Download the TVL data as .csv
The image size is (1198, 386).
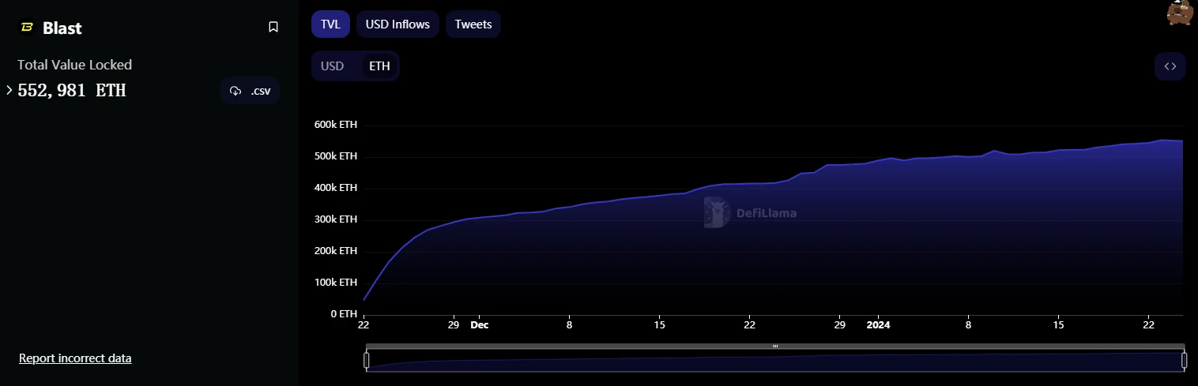pyautogui.click(x=250, y=91)
